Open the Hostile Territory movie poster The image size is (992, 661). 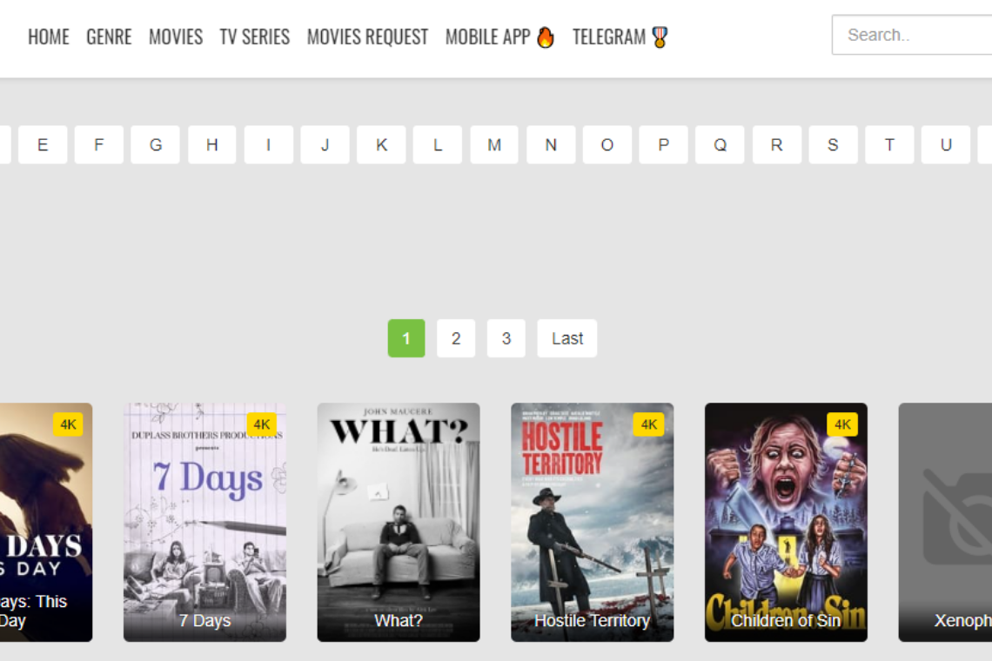pyautogui.click(x=593, y=523)
